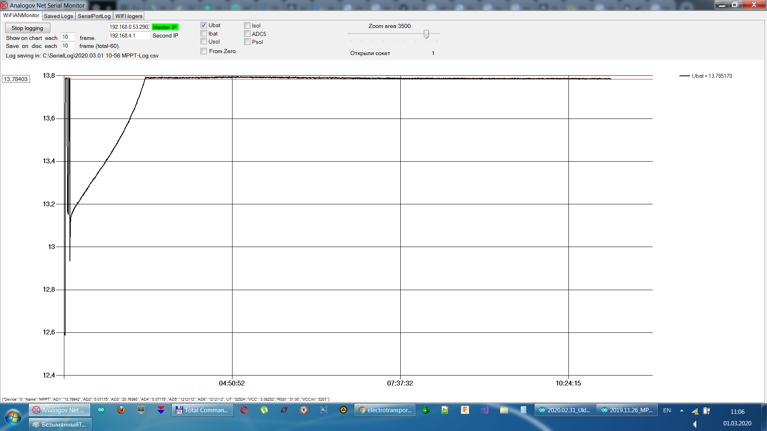Image resolution: width=767 pixels, height=431 pixels.
Task: Click the Second IP address field
Action: tap(129, 36)
